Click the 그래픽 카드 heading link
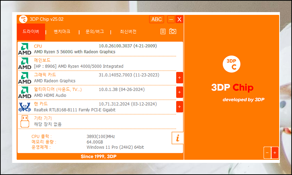292x175 pixels. tap(45, 75)
